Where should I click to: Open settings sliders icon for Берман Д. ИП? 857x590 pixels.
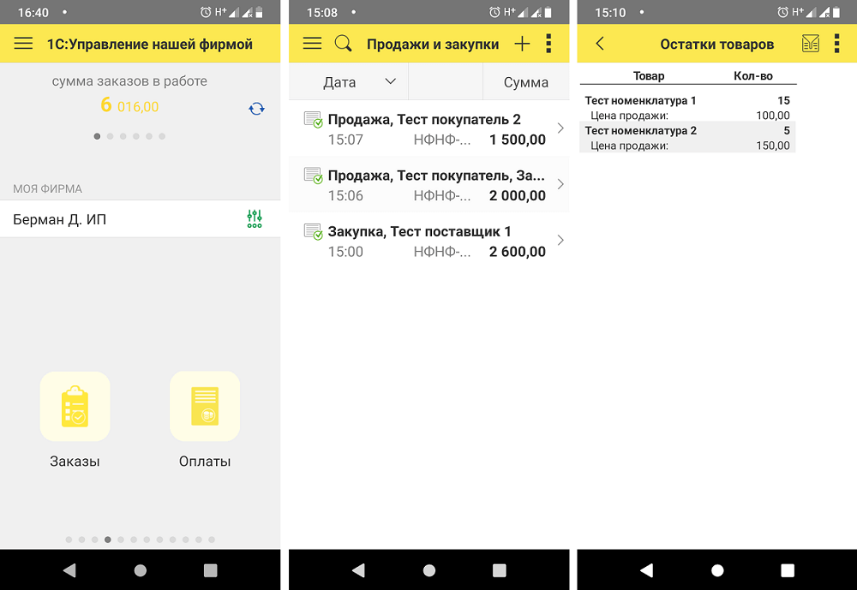click(x=255, y=218)
